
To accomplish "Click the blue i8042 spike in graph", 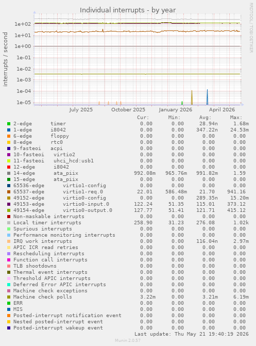I will click(207, 97).
